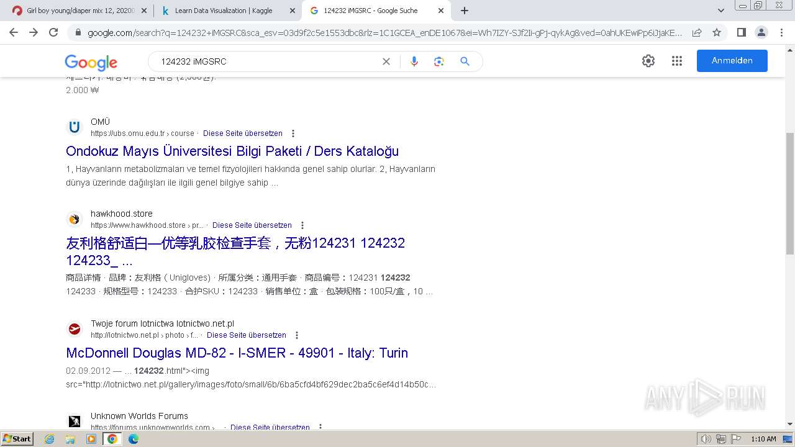Open the Google apps grid

(x=677, y=61)
